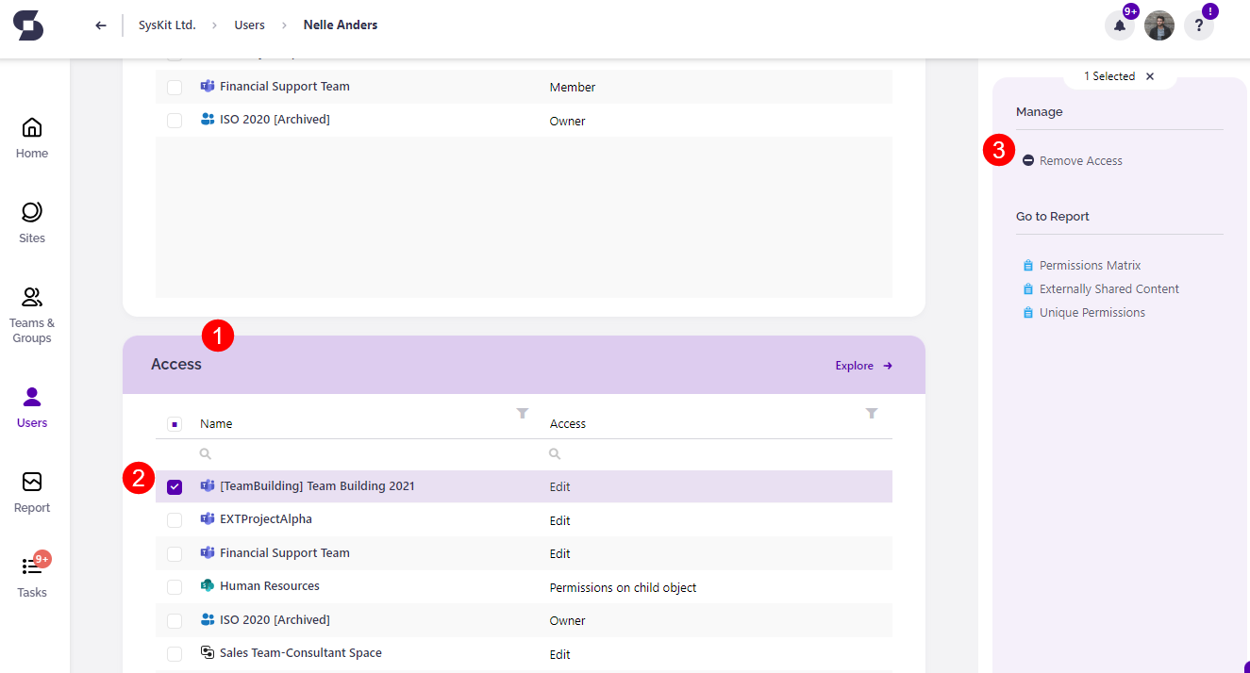Navigate to SysKit Ltd. breadcrumb
Image resolution: width=1250 pixels, height=673 pixels.
[x=167, y=25]
